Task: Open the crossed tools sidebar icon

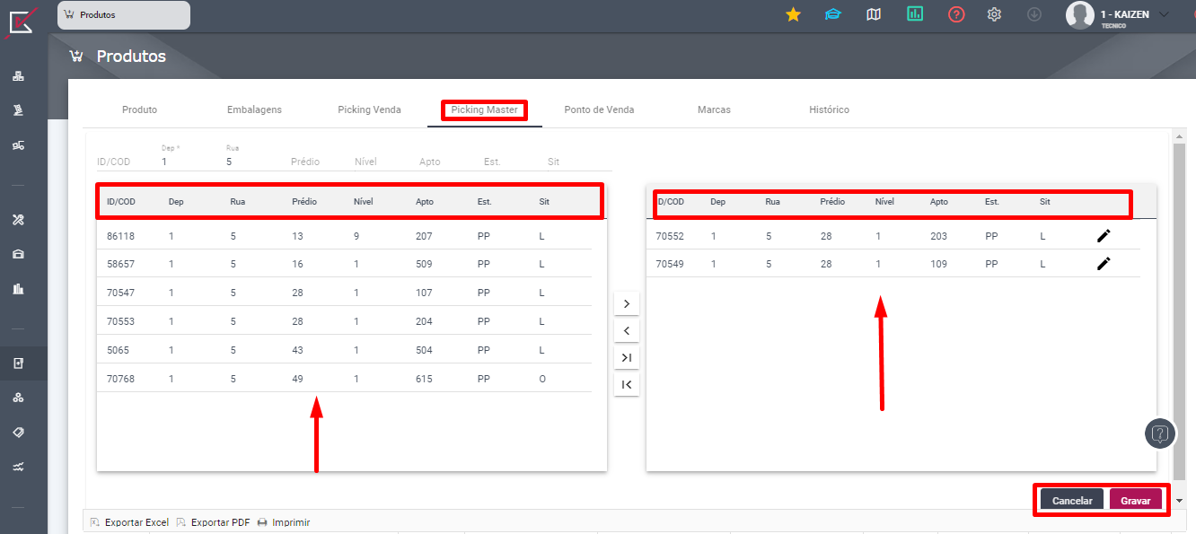Action: click(18, 220)
